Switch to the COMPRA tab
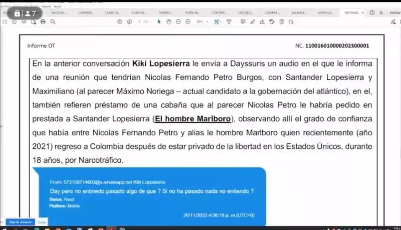401x230 pixels. [272, 12]
